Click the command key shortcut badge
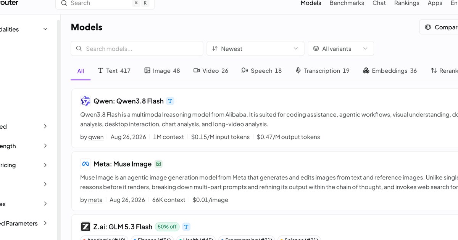This screenshot has height=240, width=458. [136, 3]
